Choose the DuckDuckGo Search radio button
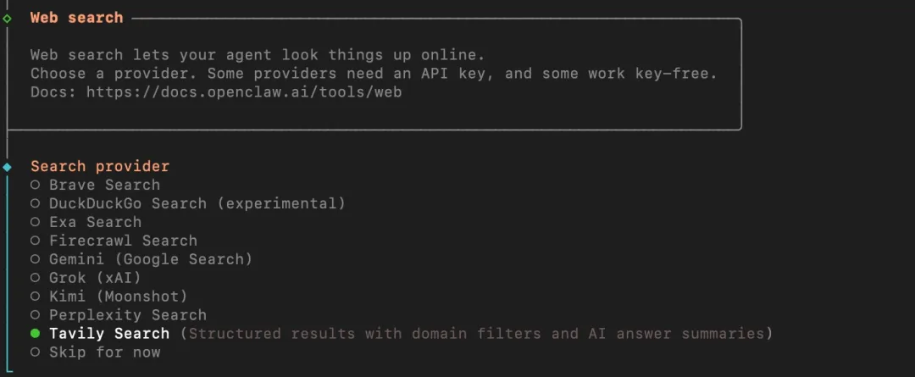This screenshot has height=377, width=915. coord(35,203)
